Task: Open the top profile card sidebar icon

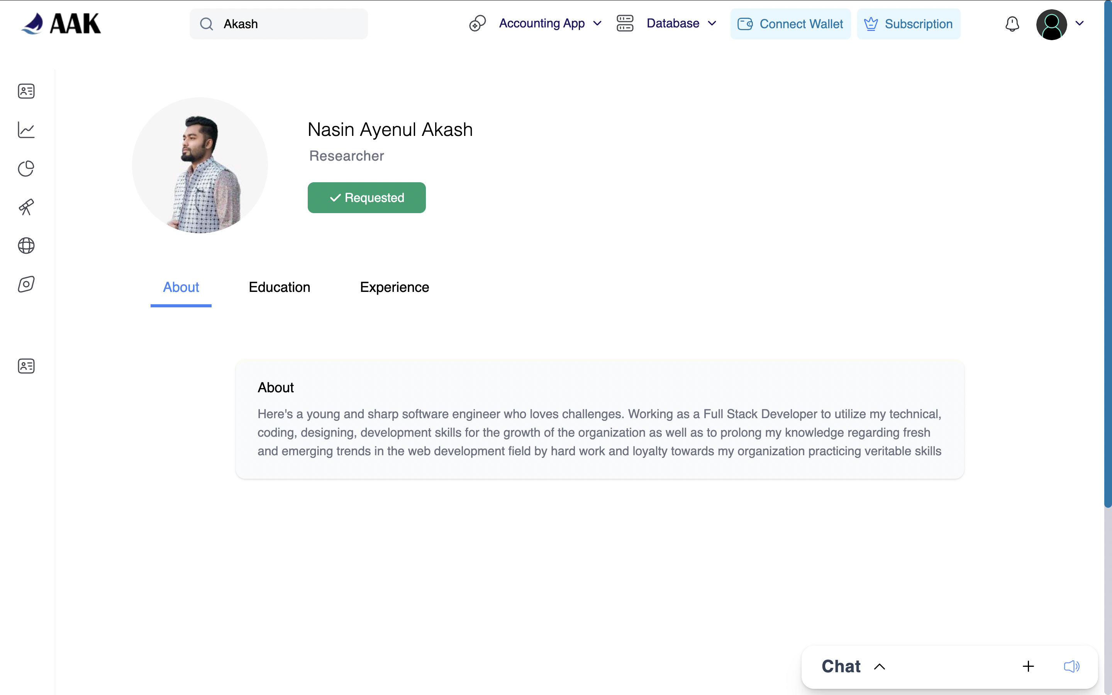Action: pyautogui.click(x=26, y=91)
